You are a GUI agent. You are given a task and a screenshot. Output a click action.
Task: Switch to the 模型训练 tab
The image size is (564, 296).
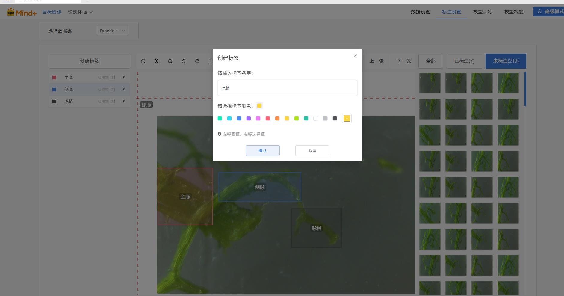[x=483, y=12]
